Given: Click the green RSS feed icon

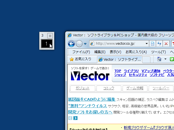Looking at the screenshot, I should (x=172, y=59).
